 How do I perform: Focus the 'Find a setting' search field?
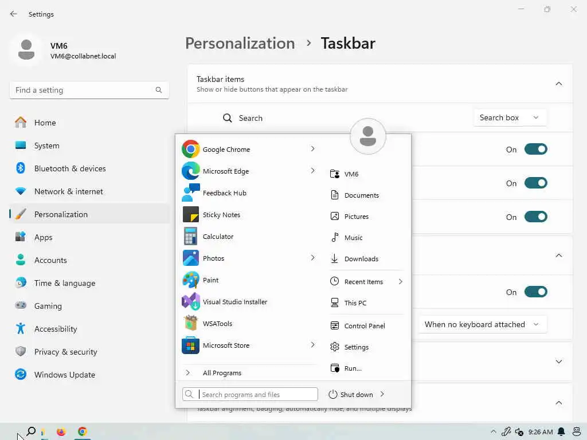89,90
